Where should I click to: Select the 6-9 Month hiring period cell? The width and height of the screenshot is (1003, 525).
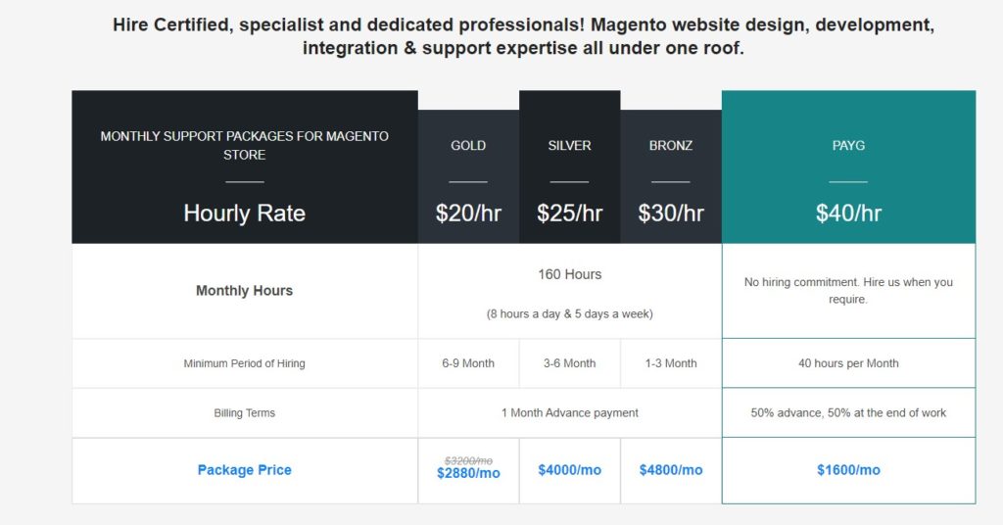click(468, 363)
